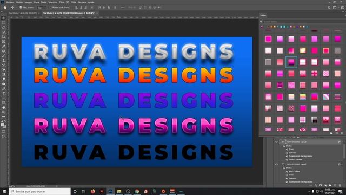This screenshot has width=346, height=195.
Task: Open the Windows Start menu
Action: (x=4, y=191)
